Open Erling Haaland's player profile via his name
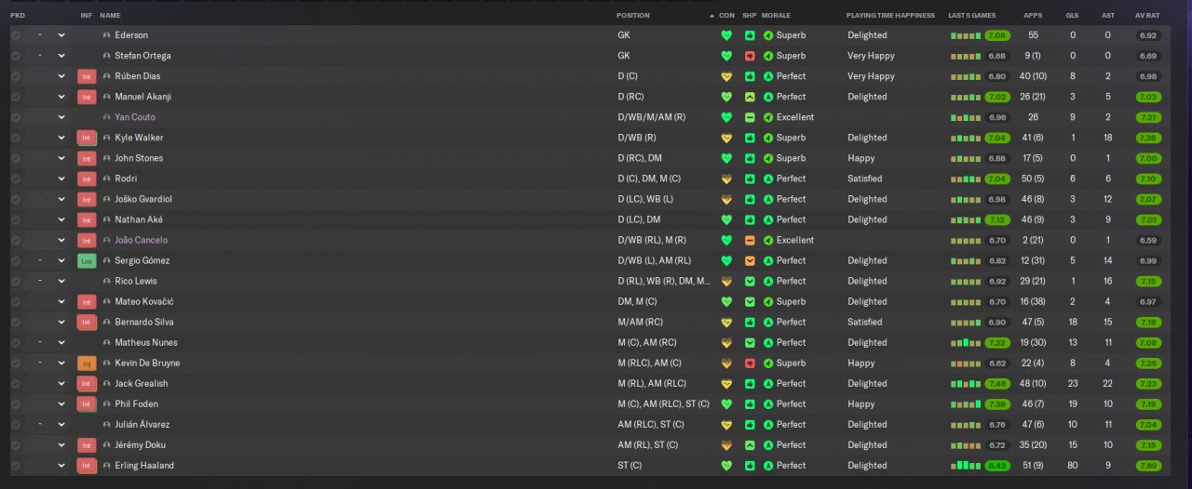 pos(144,465)
